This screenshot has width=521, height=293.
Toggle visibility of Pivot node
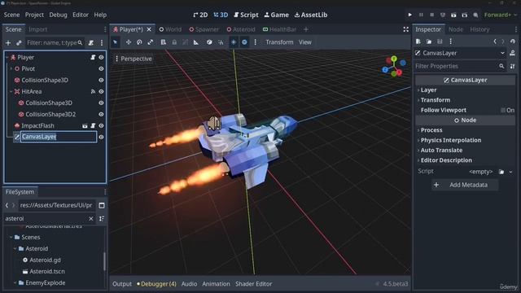pyautogui.click(x=101, y=68)
